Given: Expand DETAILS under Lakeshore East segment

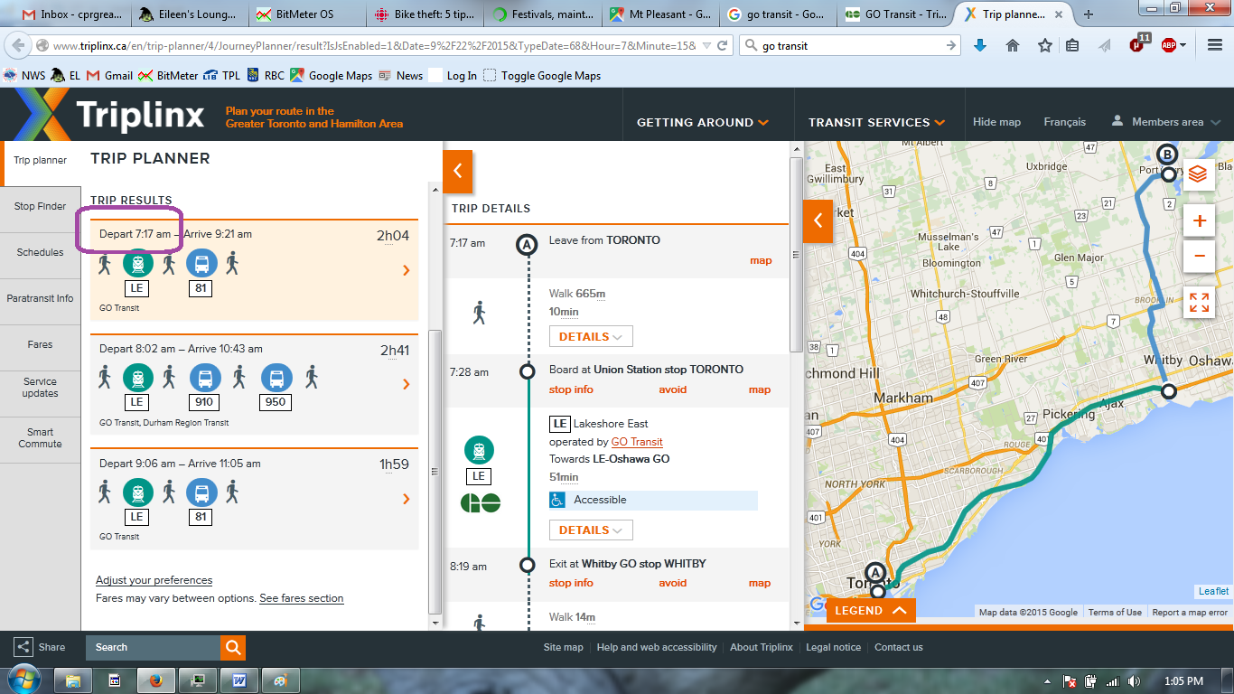Looking at the screenshot, I should click(x=591, y=530).
